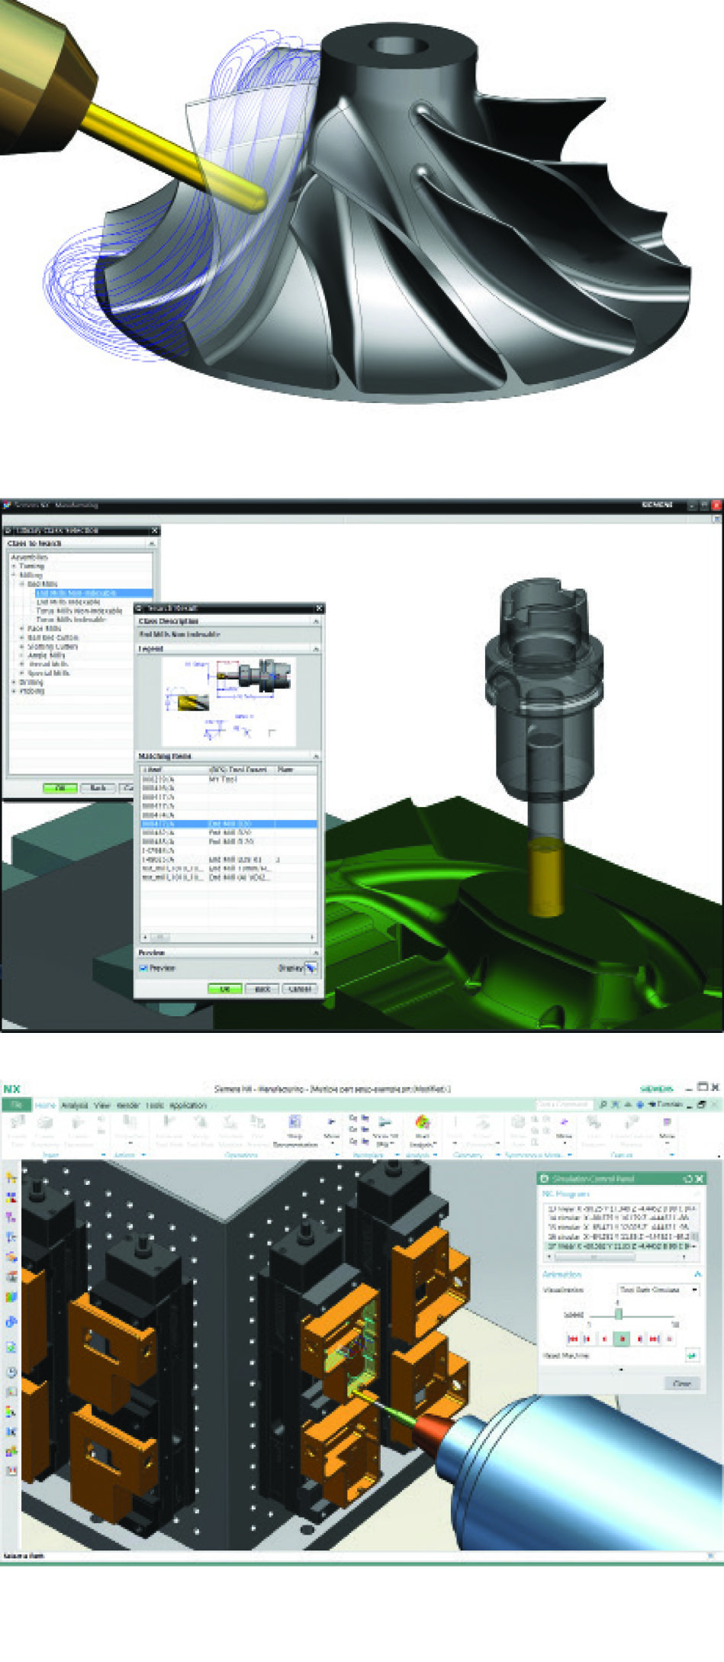Select End Mills Indexable tree item
The width and height of the screenshot is (724, 1662).
[69, 602]
